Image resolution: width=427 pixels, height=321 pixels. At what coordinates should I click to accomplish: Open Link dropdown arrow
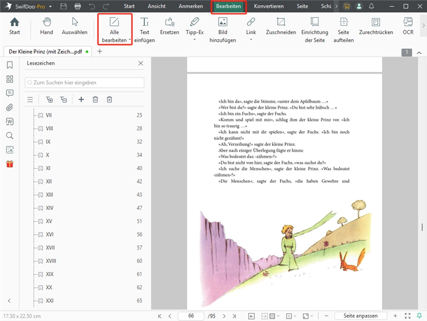coord(251,40)
